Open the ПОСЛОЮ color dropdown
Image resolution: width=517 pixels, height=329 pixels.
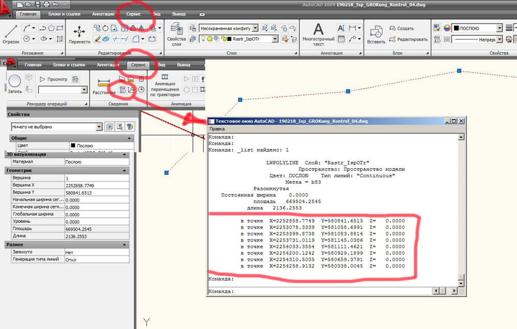(499, 28)
